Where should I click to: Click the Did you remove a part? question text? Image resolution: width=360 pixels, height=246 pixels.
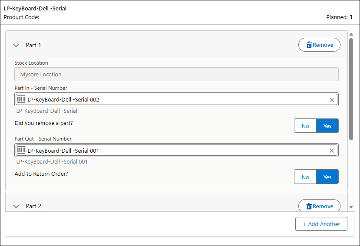point(43,123)
